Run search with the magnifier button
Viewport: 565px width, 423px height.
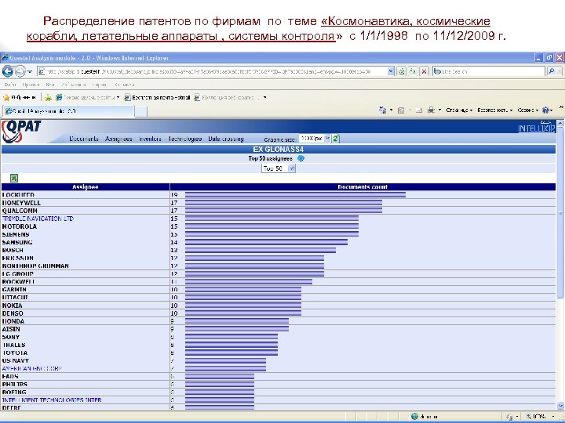[x=552, y=71]
